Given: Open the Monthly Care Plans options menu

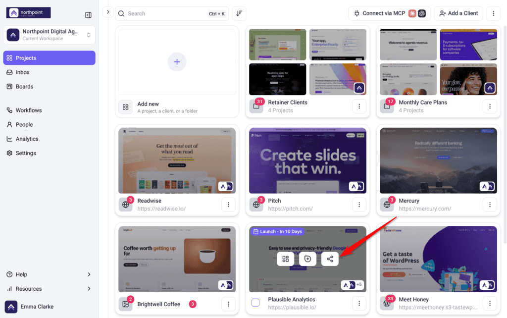Looking at the screenshot, I should click(x=490, y=106).
